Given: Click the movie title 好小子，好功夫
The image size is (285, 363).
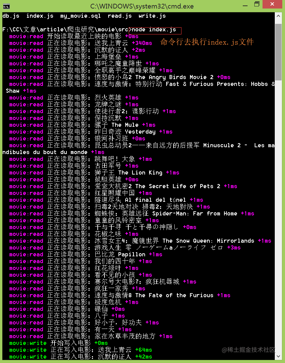Looking at the screenshot, I should tap(118, 322).
